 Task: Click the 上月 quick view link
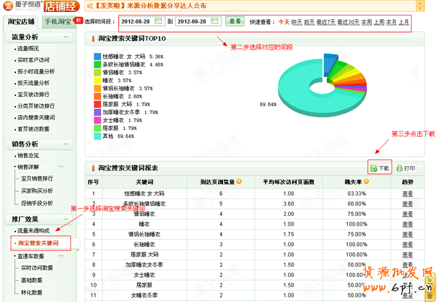point(404,22)
